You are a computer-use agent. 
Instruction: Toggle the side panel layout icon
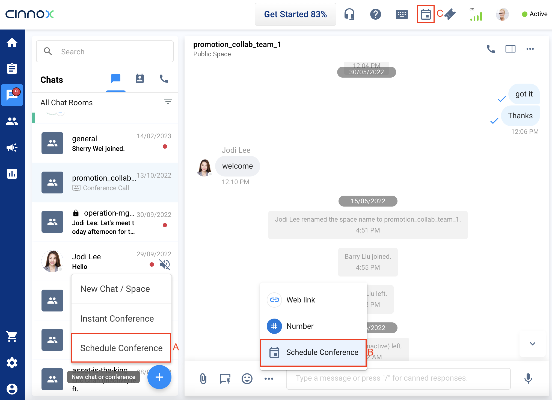point(510,49)
